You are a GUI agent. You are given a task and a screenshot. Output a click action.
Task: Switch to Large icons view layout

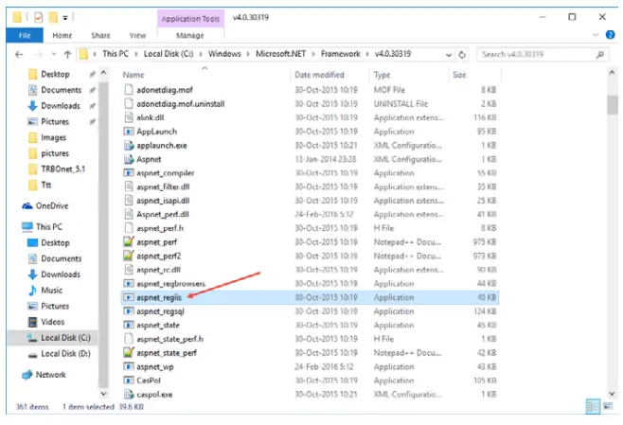tap(608, 406)
